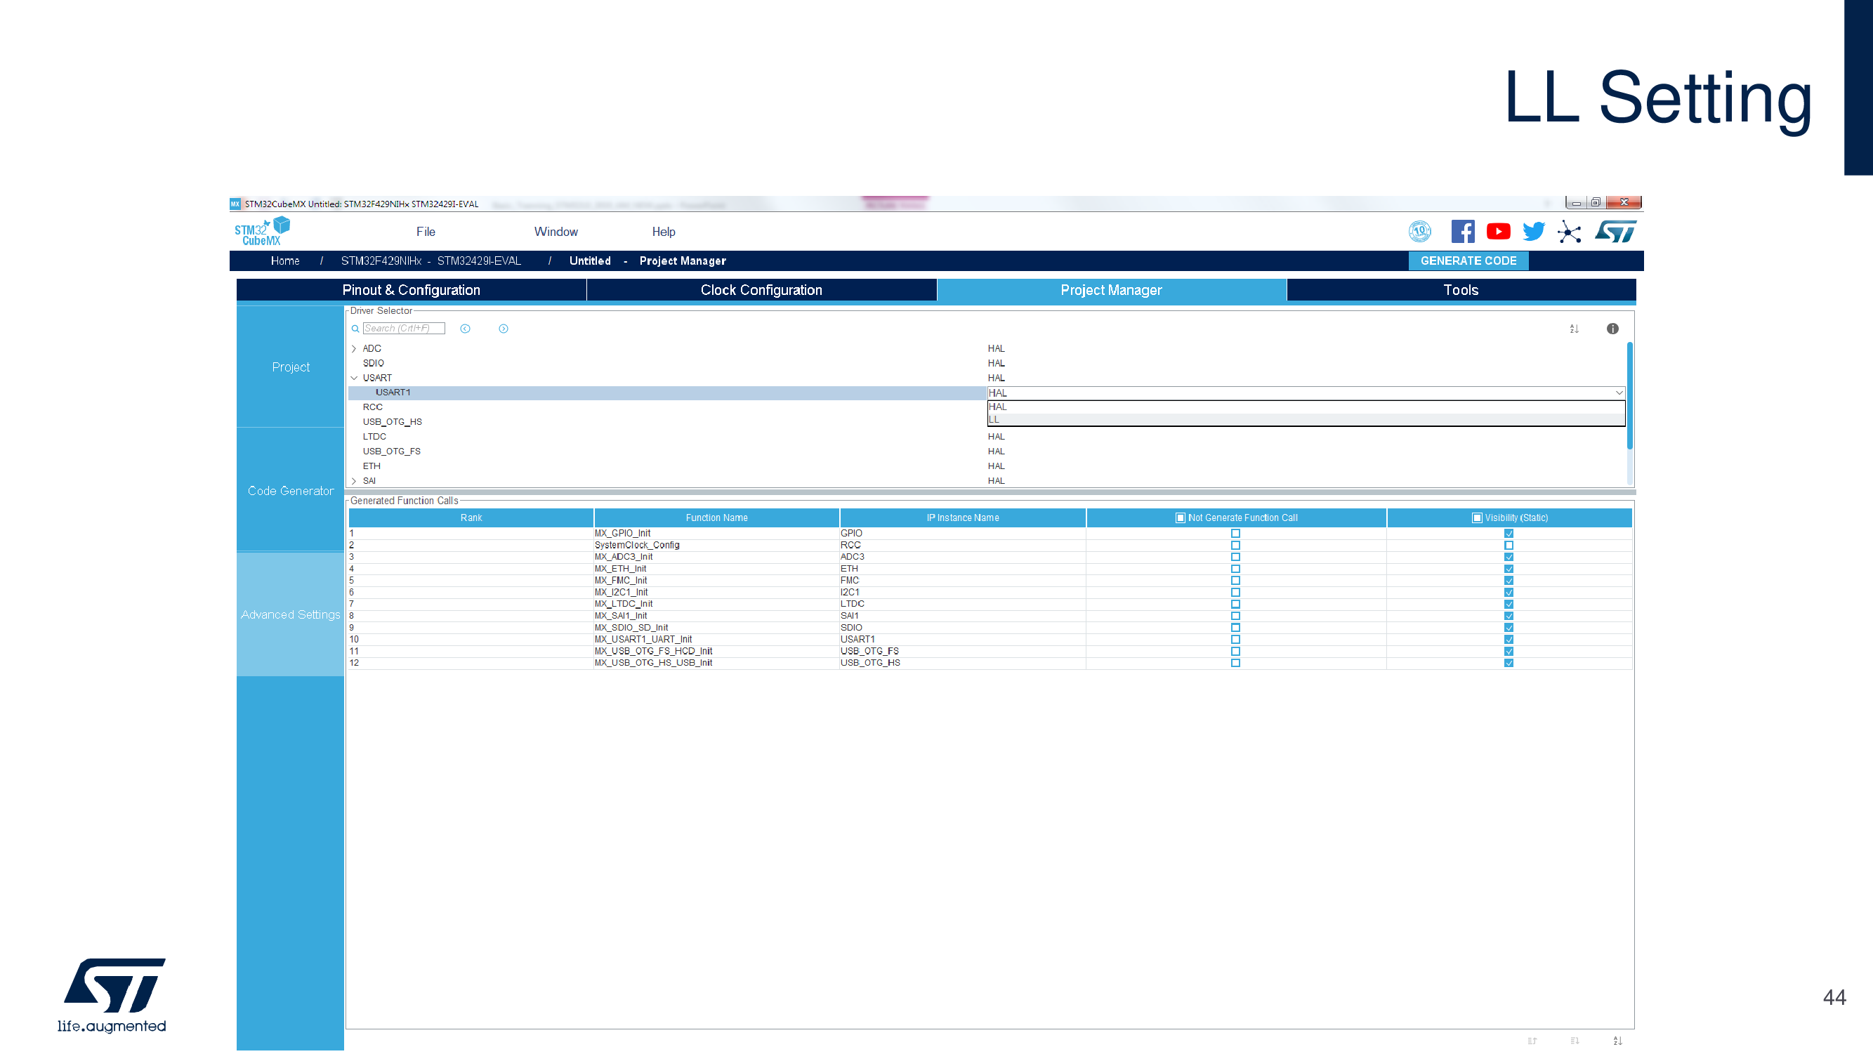Click the A-Z sort icon in Driver Selector
The image size is (1873, 1054).
1574,329
